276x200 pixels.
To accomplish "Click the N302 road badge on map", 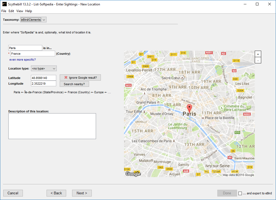I will tap(247, 114).
